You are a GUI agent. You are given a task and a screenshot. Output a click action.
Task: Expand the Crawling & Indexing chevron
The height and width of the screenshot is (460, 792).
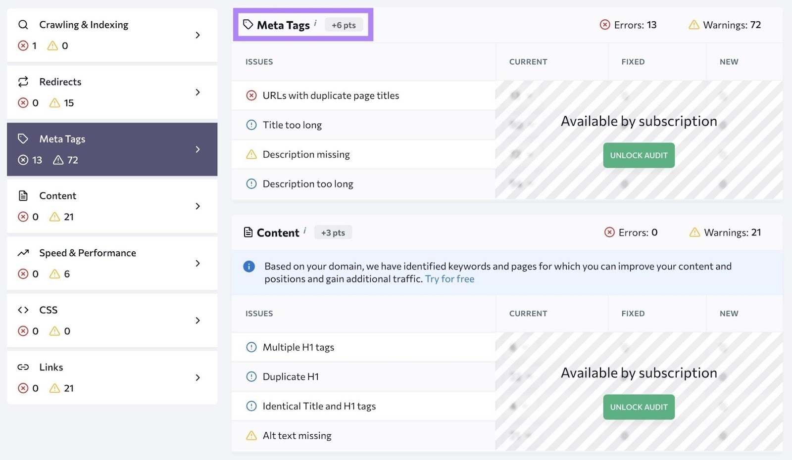tap(198, 35)
